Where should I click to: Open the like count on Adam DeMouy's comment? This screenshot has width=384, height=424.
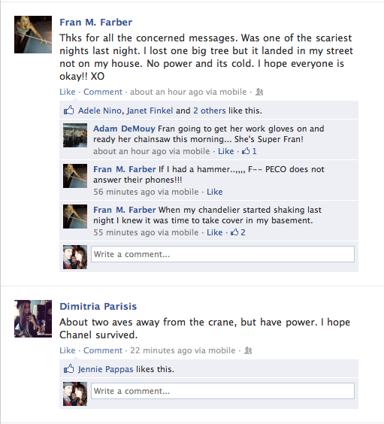tap(249, 151)
